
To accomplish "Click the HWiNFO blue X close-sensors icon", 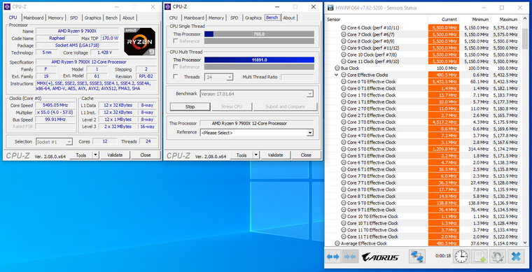I will click(x=516, y=257).
